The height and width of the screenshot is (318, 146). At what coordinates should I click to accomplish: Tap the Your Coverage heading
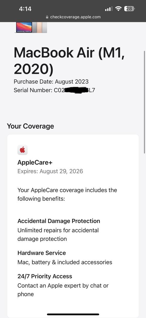[x=30, y=126]
